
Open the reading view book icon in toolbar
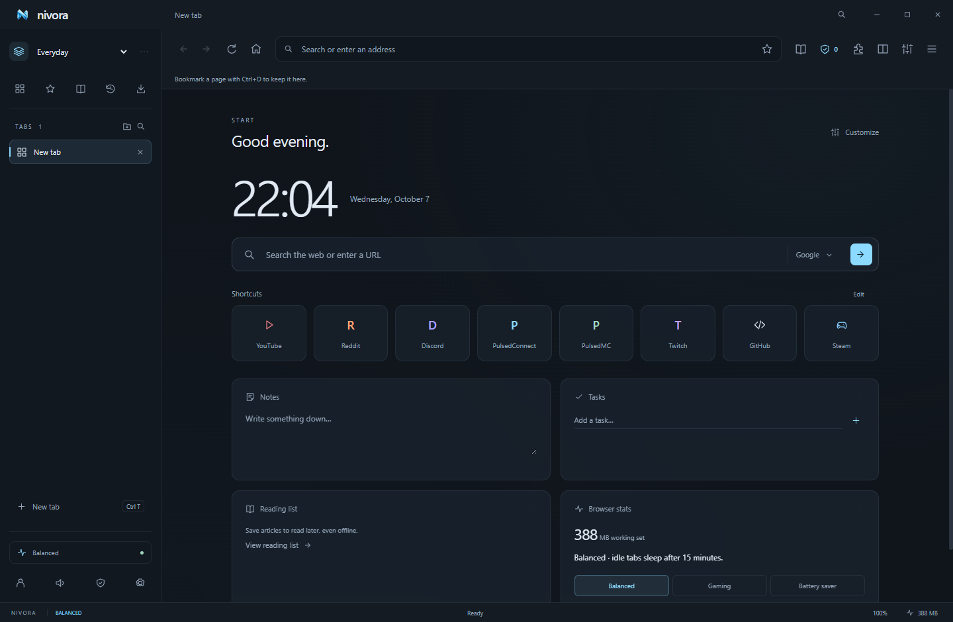801,49
